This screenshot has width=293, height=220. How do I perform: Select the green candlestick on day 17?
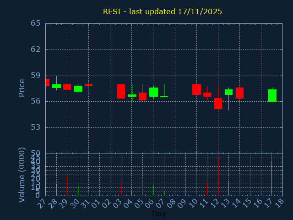(x=272, y=95)
